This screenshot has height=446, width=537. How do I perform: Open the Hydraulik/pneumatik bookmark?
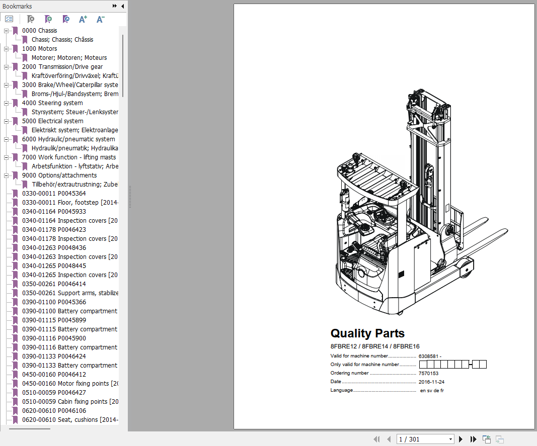[75, 148]
